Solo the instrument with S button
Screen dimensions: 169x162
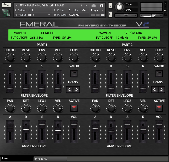click(110, 6)
